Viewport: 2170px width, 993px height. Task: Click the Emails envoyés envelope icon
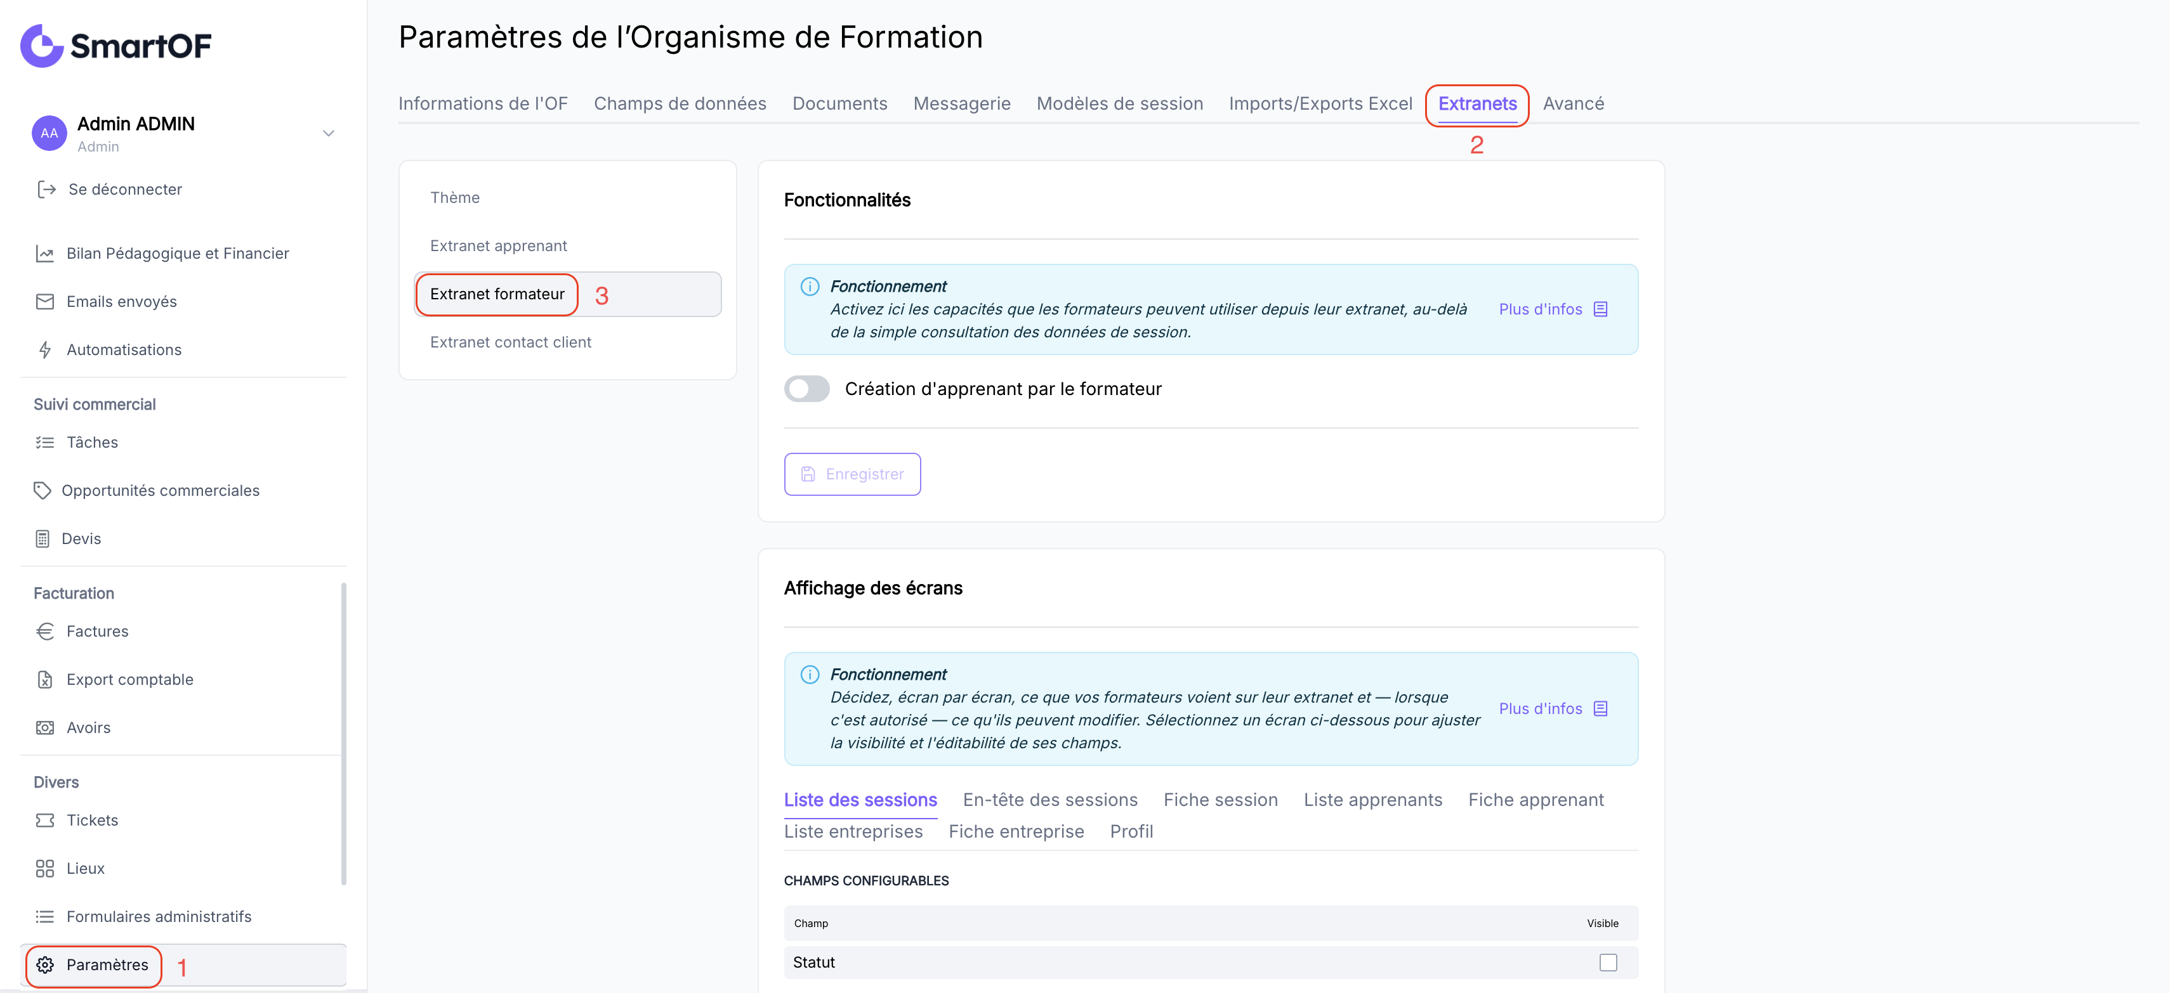(x=44, y=301)
